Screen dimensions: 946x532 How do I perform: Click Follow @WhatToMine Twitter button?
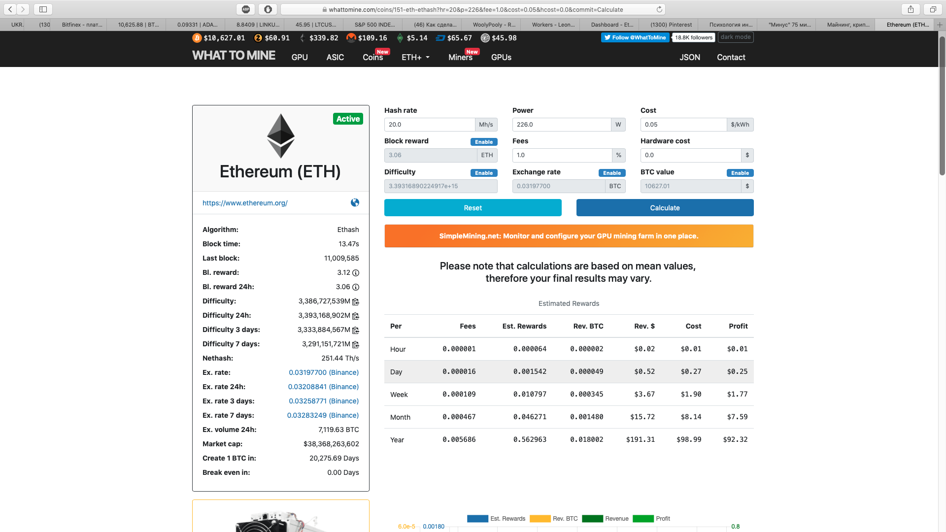pyautogui.click(x=635, y=37)
